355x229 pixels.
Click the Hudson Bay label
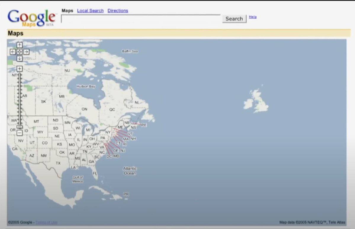point(86,86)
